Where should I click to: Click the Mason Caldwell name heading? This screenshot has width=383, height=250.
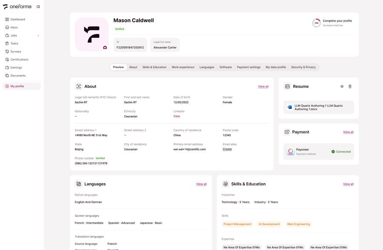[134, 20]
